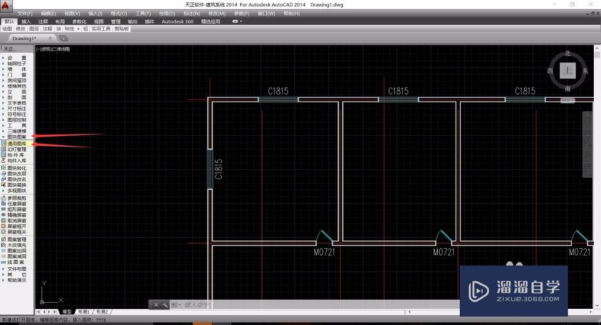601x325 pixels.
Task: Click the ViewCube 东 east direction
Action: [x=585, y=71]
